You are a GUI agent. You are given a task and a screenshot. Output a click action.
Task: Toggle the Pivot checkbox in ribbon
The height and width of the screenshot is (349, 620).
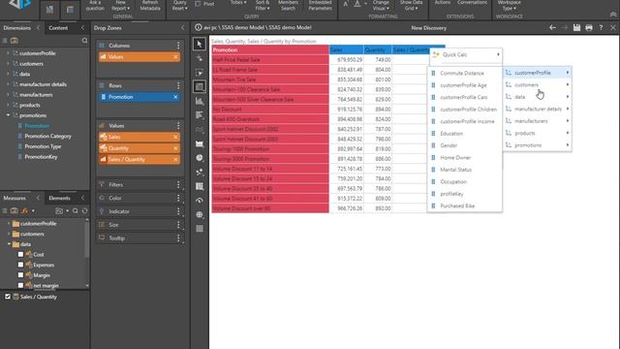pyautogui.click(x=198, y=4)
